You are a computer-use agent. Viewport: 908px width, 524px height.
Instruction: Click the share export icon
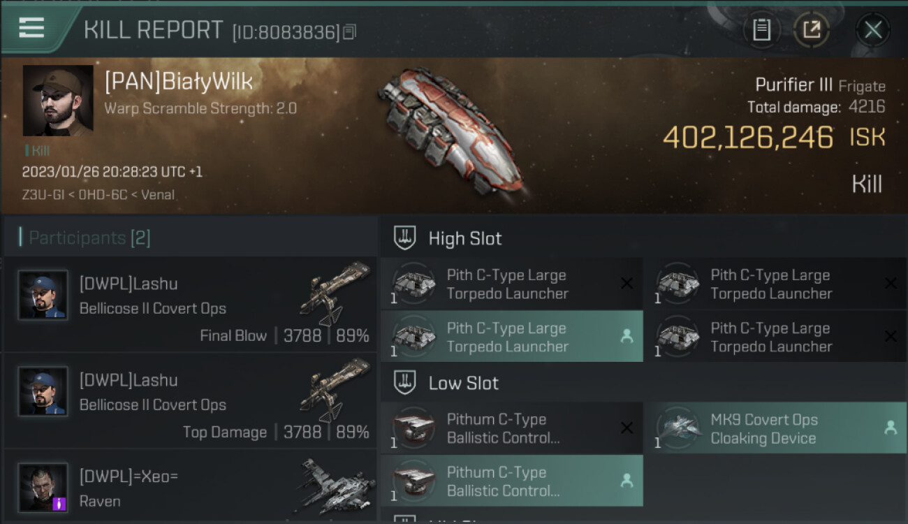[812, 30]
